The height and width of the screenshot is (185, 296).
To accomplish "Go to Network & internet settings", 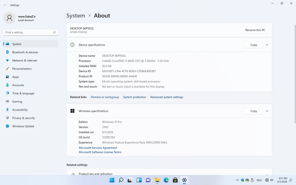I will pos(31,60).
